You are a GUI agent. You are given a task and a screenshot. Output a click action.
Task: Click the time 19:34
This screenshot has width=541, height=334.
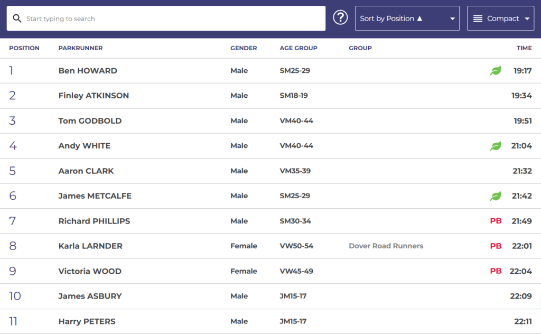coord(521,96)
